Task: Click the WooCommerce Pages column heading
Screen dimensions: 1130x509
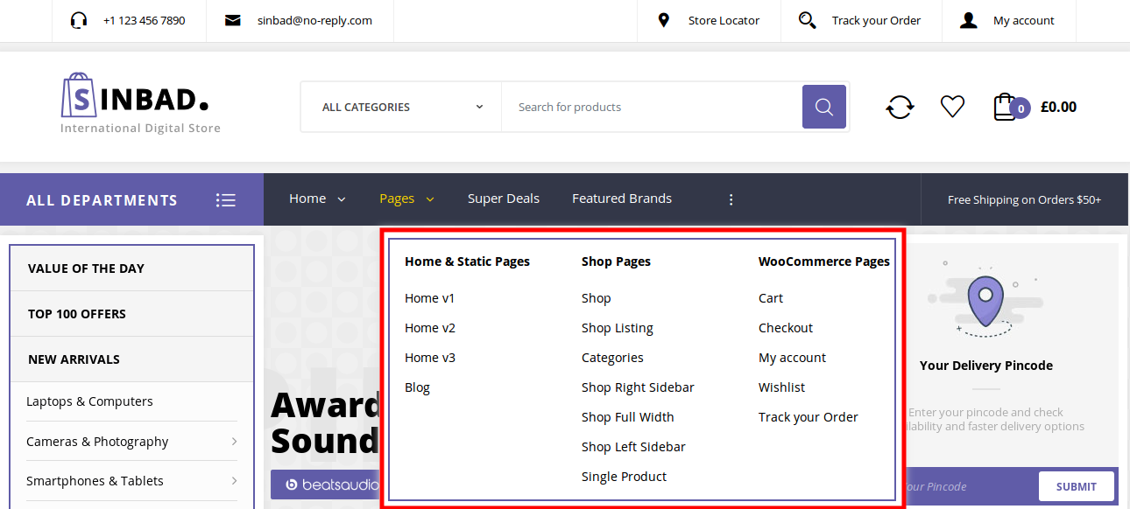Action: point(824,261)
